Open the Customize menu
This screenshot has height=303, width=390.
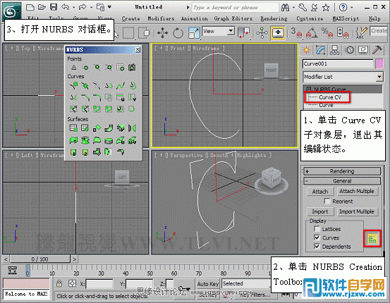pos(310,18)
